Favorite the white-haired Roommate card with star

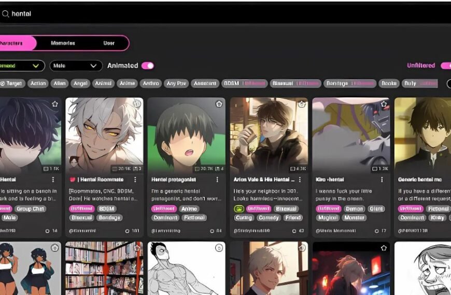(x=137, y=104)
